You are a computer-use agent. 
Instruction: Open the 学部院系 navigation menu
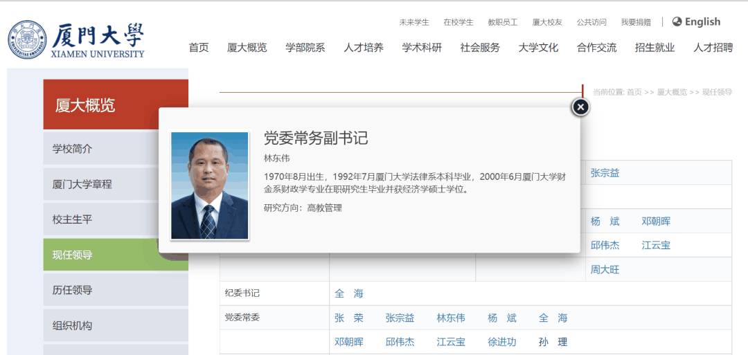[x=305, y=48]
